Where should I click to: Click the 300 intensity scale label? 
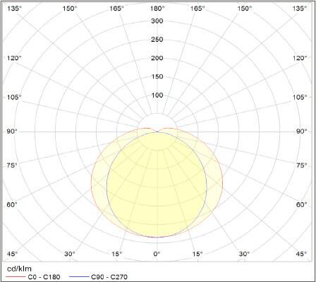point(157,21)
